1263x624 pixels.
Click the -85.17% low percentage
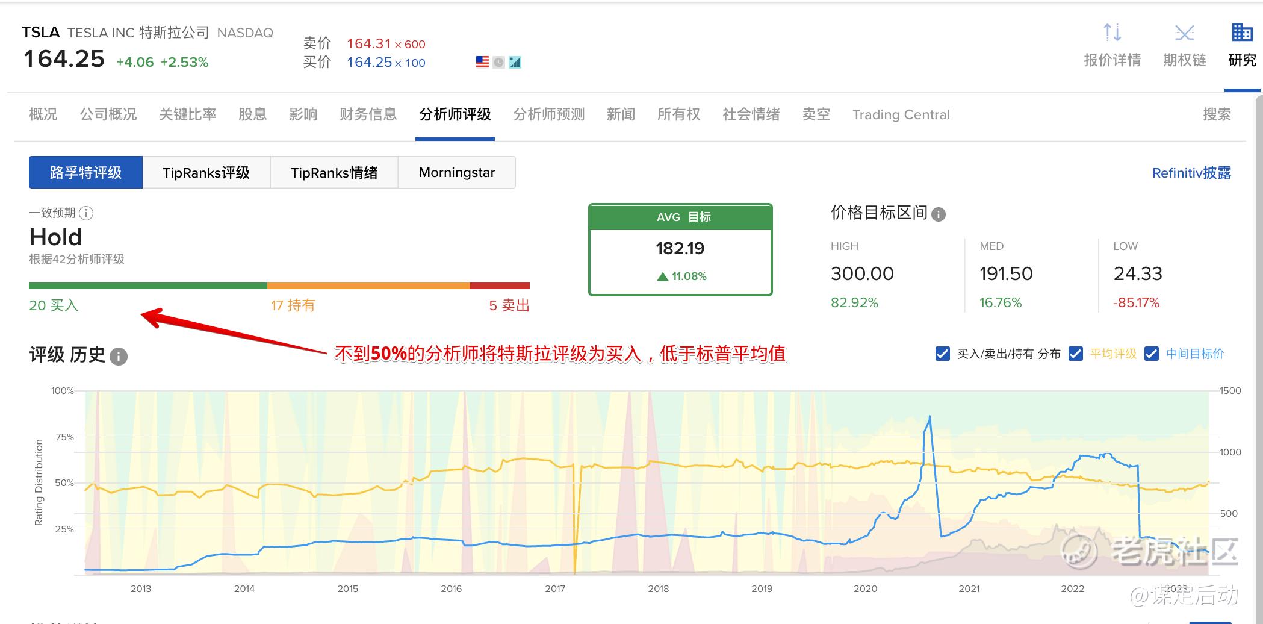pos(1136,302)
